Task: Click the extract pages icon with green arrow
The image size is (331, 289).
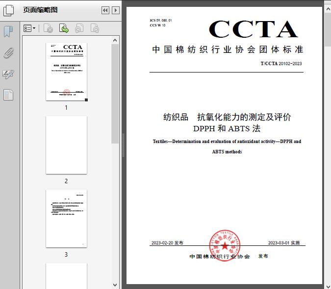Action: 64,28
